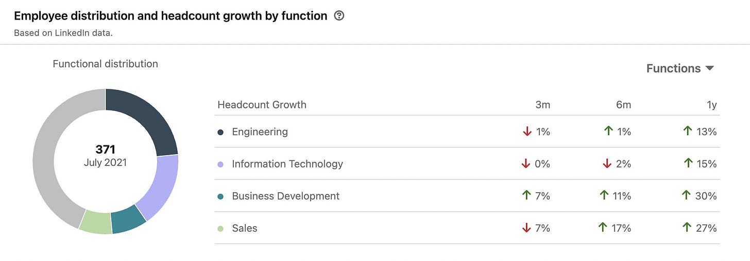
Task: Click the Information Technology row label
Action: (x=287, y=164)
